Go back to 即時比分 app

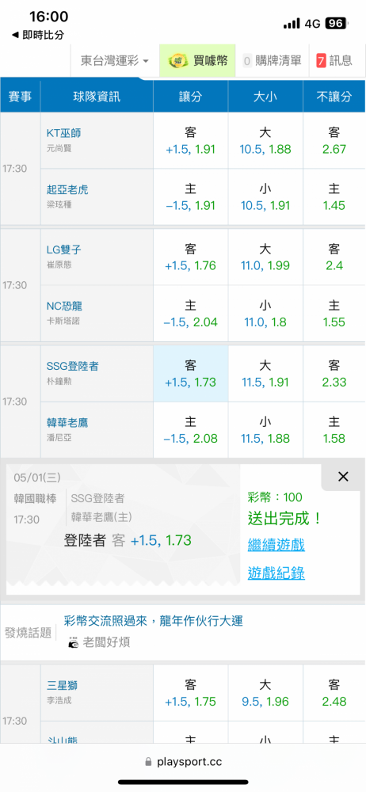click(x=38, y=36)
